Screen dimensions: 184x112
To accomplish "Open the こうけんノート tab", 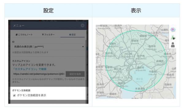I will tap(24, 35).
